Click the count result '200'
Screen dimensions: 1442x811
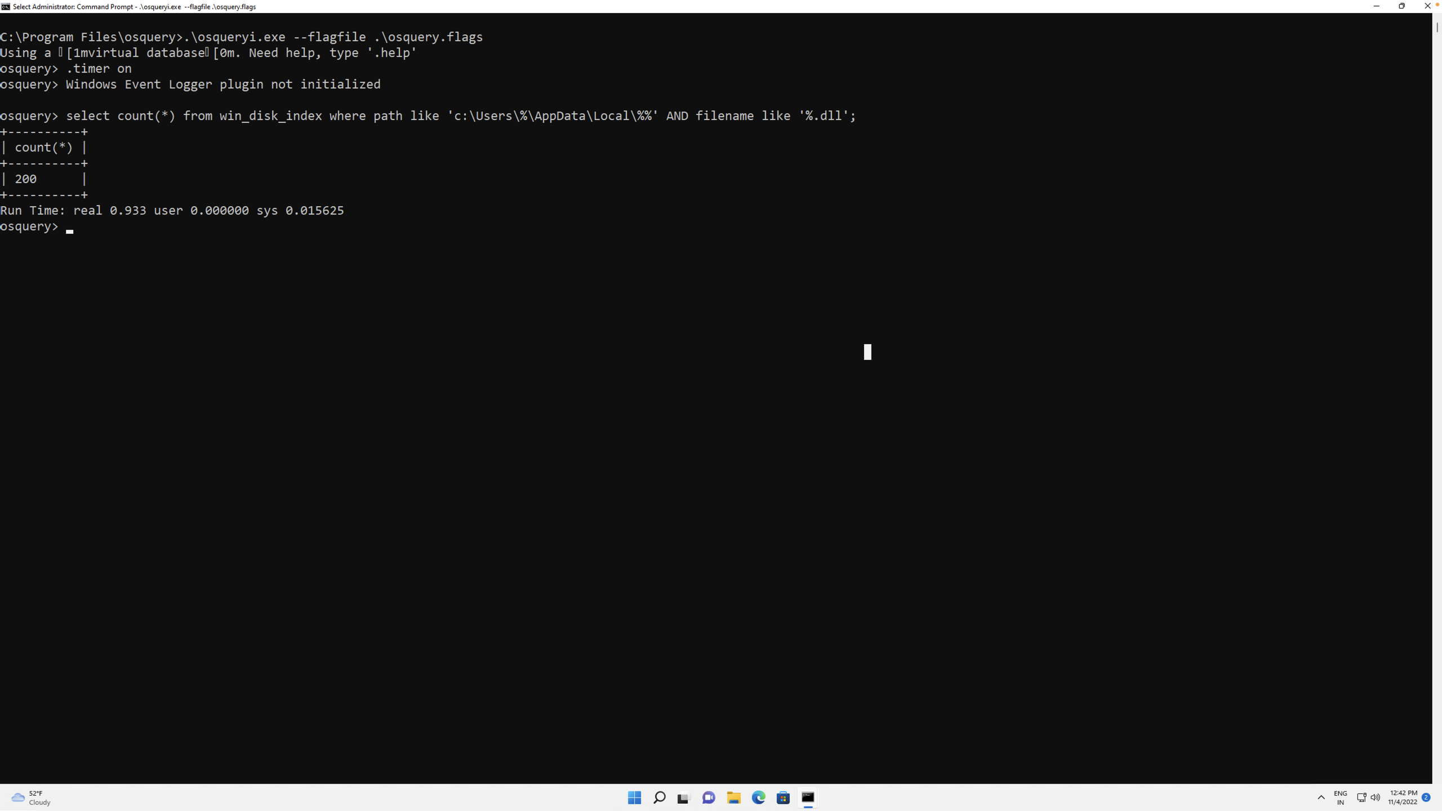tap(25, 179)
